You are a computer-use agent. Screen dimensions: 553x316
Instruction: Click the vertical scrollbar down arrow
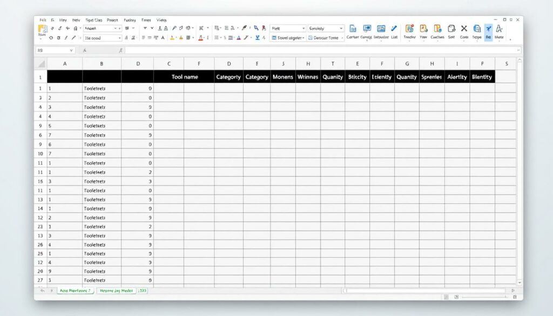tap(520, 283)
